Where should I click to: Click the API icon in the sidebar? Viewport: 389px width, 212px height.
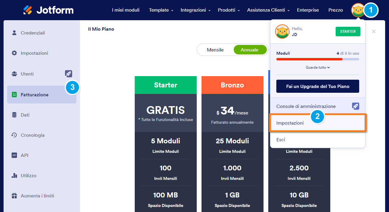click(14, 155)
